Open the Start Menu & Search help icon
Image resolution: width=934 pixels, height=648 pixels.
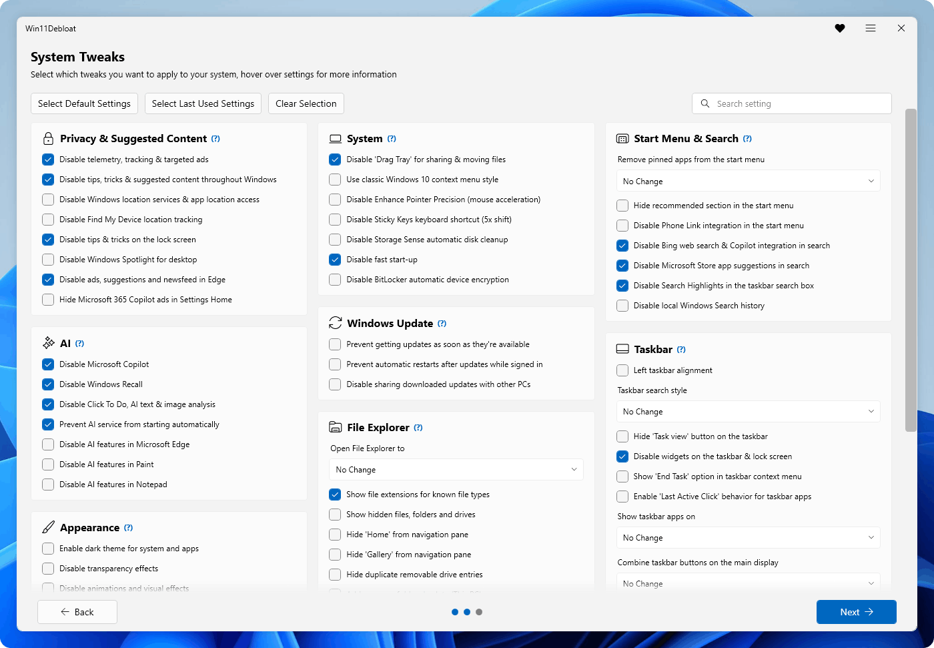[748, 138]
